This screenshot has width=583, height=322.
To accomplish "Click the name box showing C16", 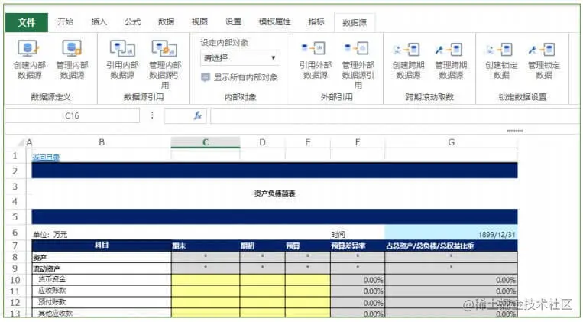I will point(72,115).
